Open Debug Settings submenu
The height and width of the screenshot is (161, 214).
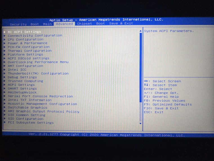click(22, 77)
